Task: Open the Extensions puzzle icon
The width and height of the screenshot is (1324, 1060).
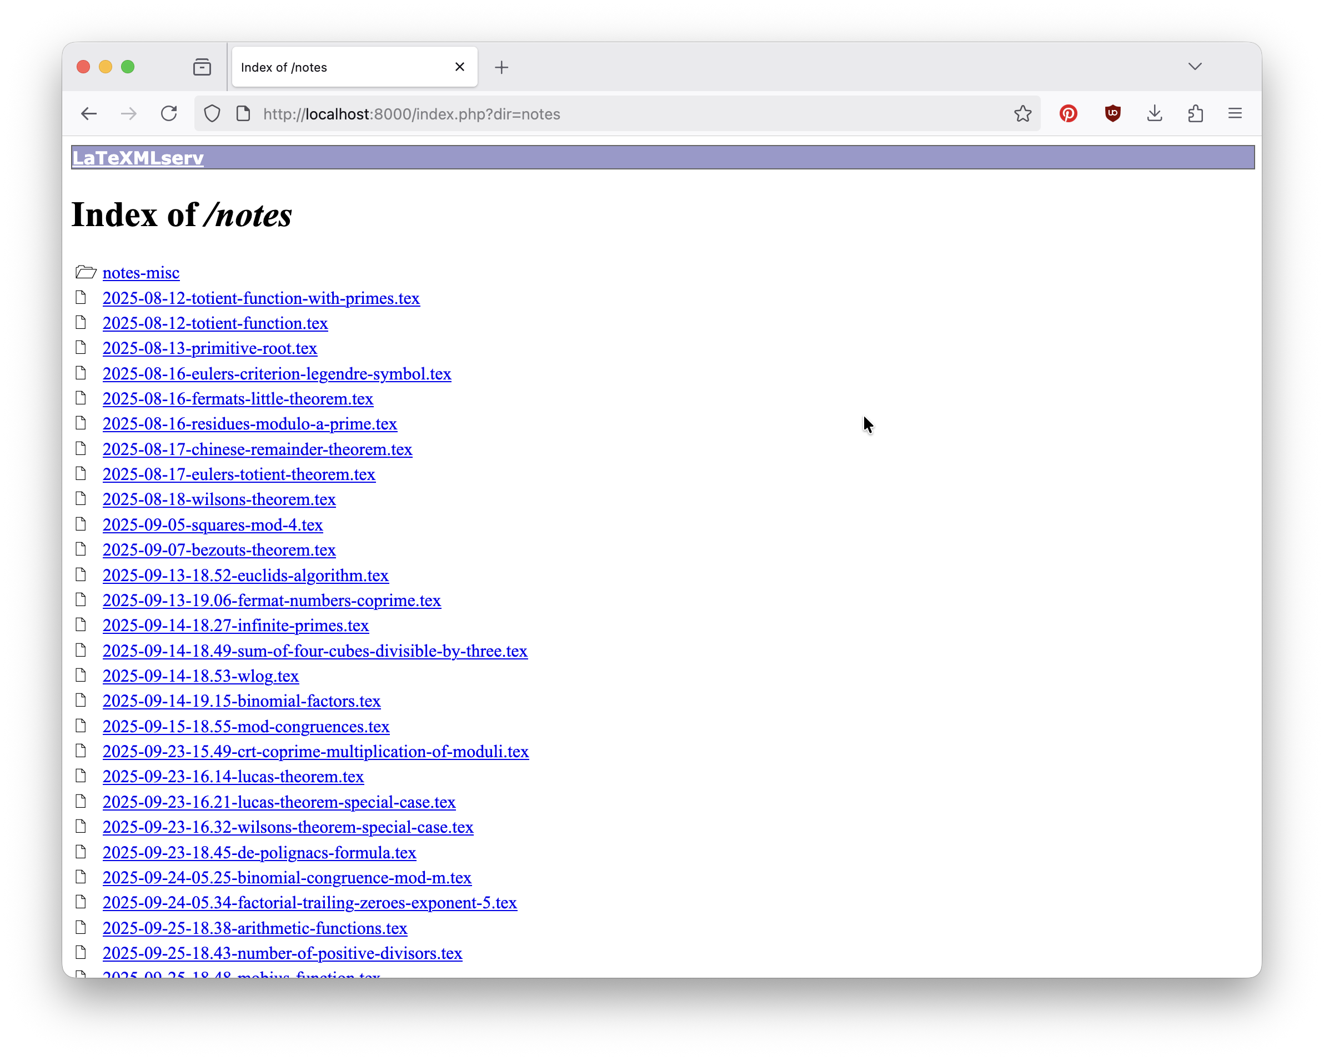Action: click(x=1195, y=114)
